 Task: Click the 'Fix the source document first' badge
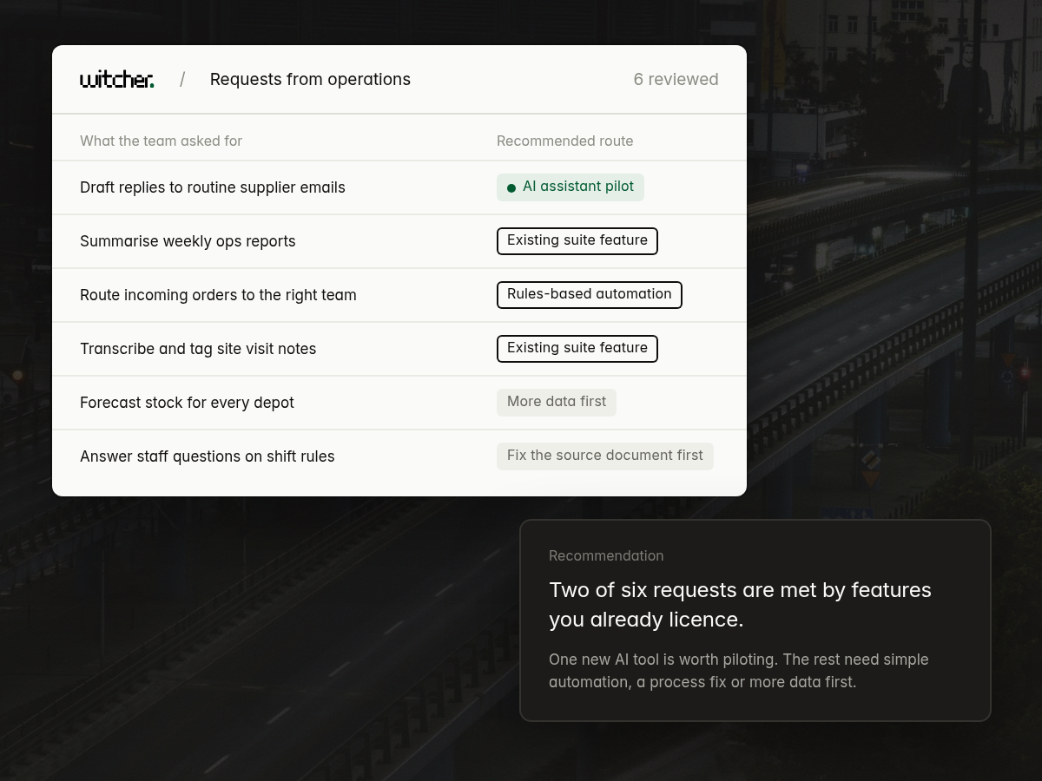(x=605, y=456)
